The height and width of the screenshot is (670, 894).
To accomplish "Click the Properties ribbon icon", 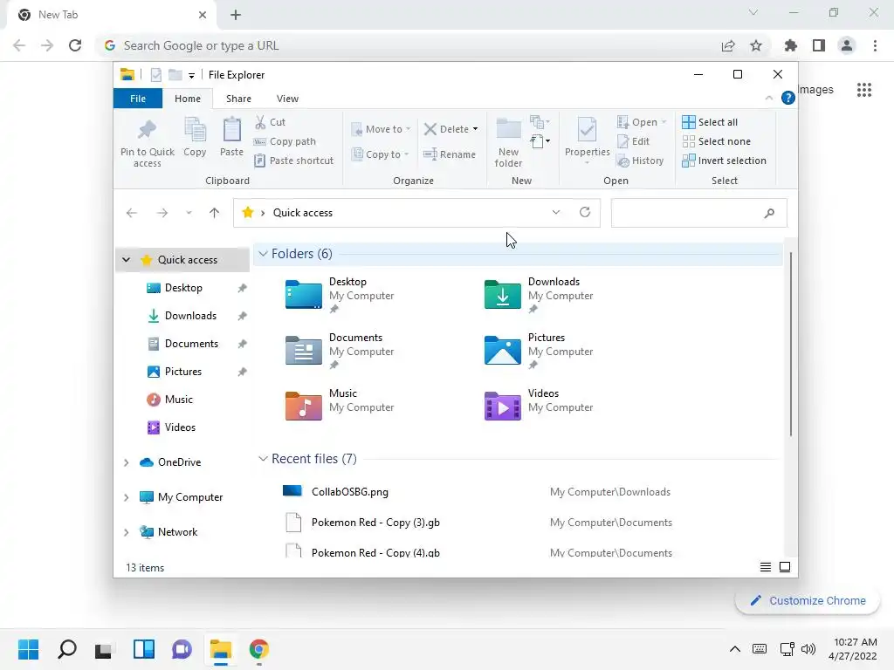I will [x=587, y=130].
